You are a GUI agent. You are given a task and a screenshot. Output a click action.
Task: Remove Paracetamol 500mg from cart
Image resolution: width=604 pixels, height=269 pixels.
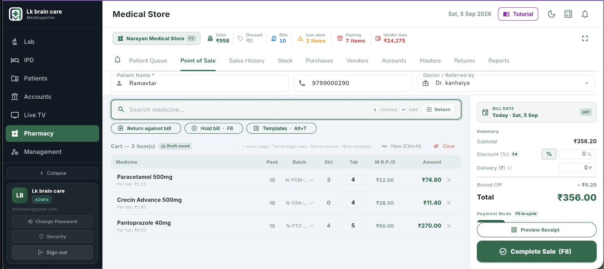click(x=449, y=180)
